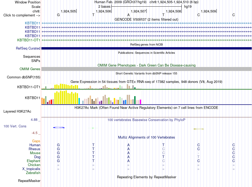Click the 'Window Position' label
This screenshot has width=252, height=187.
(28, 2)
